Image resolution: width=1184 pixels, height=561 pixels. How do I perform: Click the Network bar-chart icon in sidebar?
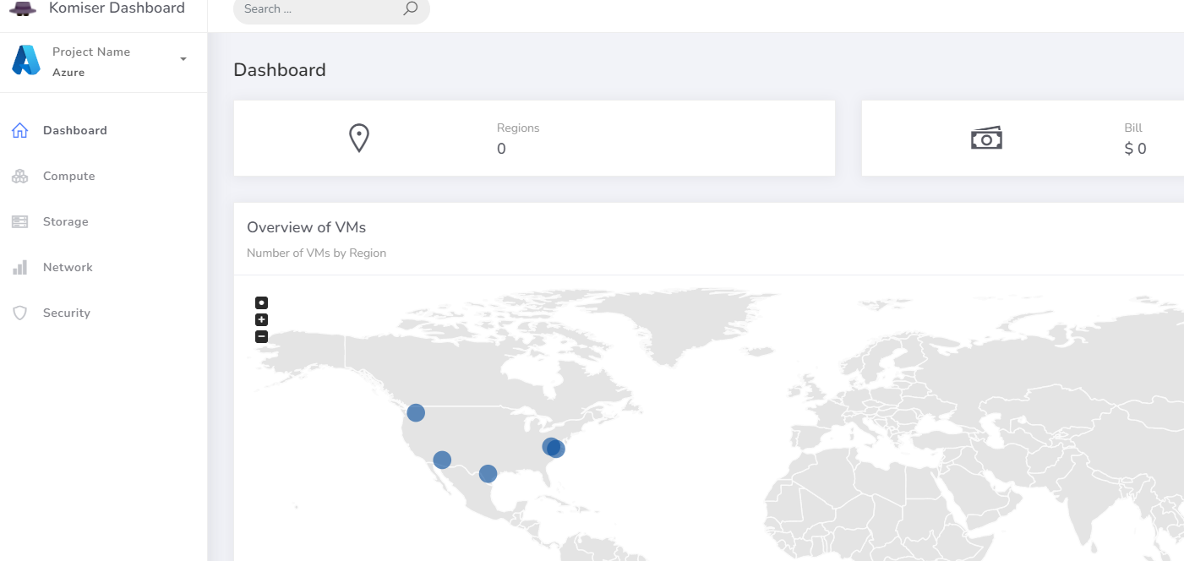pos(19,267)
